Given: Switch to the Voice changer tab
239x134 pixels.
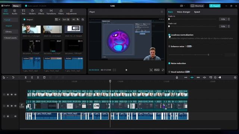Looking at the screenshot, I should coord(183,12).
